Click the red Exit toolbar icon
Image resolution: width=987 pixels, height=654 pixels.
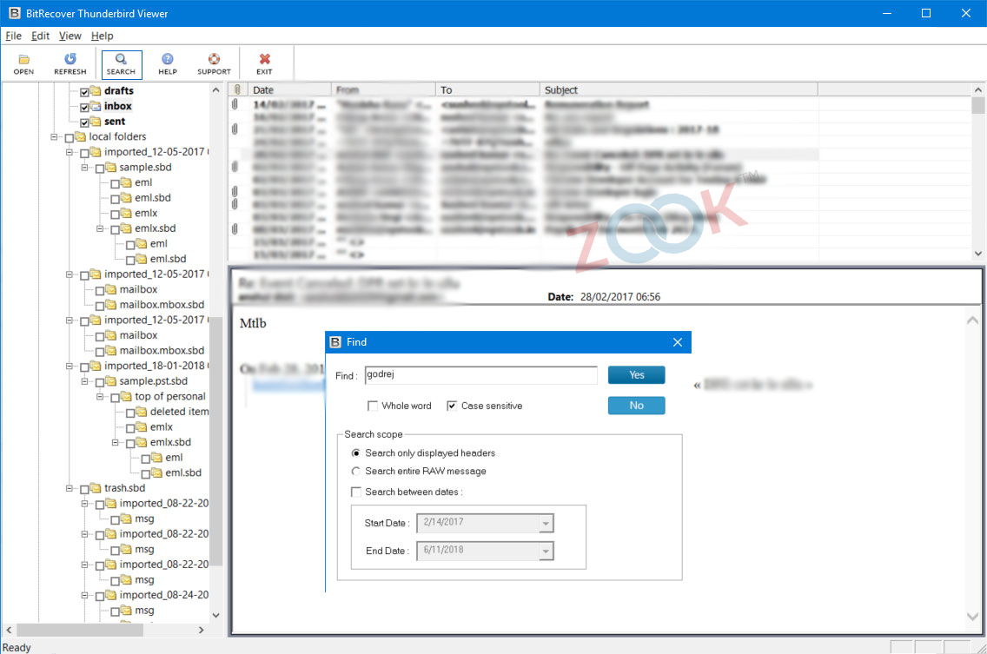[264, 58]
